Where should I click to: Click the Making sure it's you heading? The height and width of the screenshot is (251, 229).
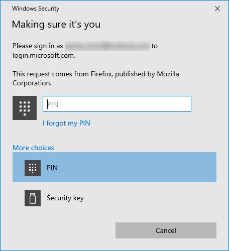point(56,25)
